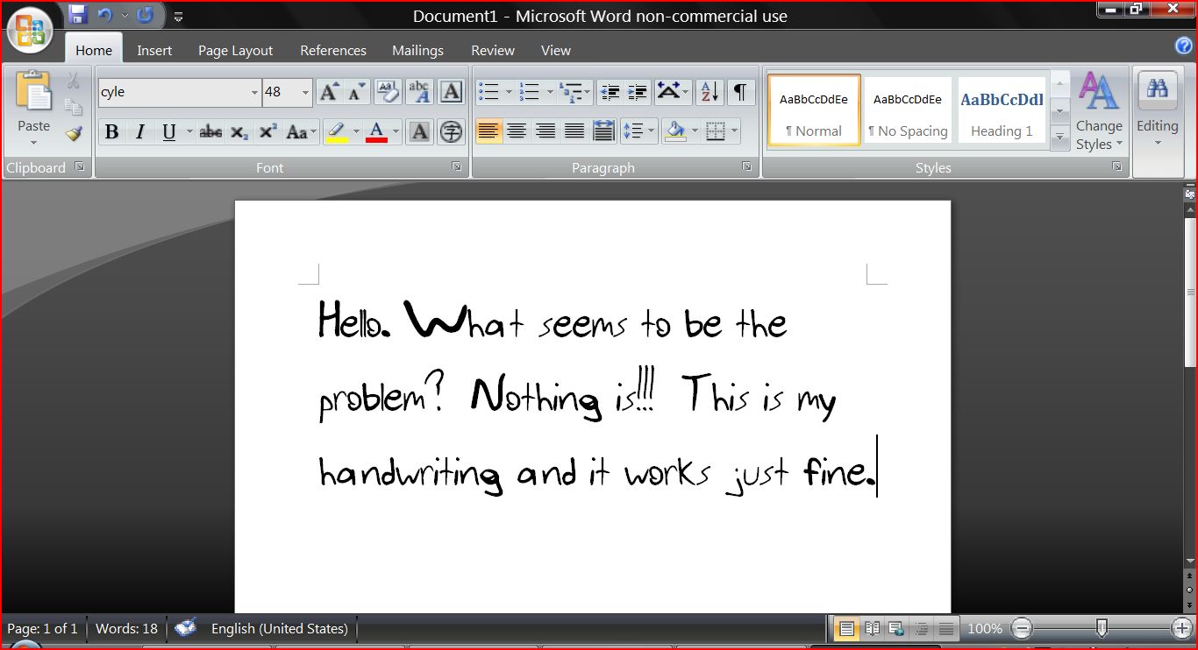This screenshot has width=1198, height=650.
Task: Open font color dropdown arrow
Action: pyautogui.click(x=396, y=132)
